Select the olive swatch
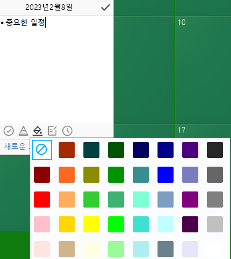The height and width of the screenshot is (259, 231). 91,175
